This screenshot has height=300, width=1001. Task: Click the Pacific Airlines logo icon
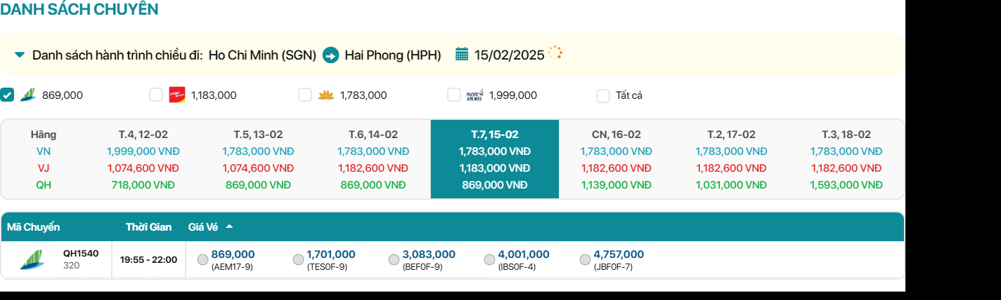pyautogui.click(x=475, y=95)
